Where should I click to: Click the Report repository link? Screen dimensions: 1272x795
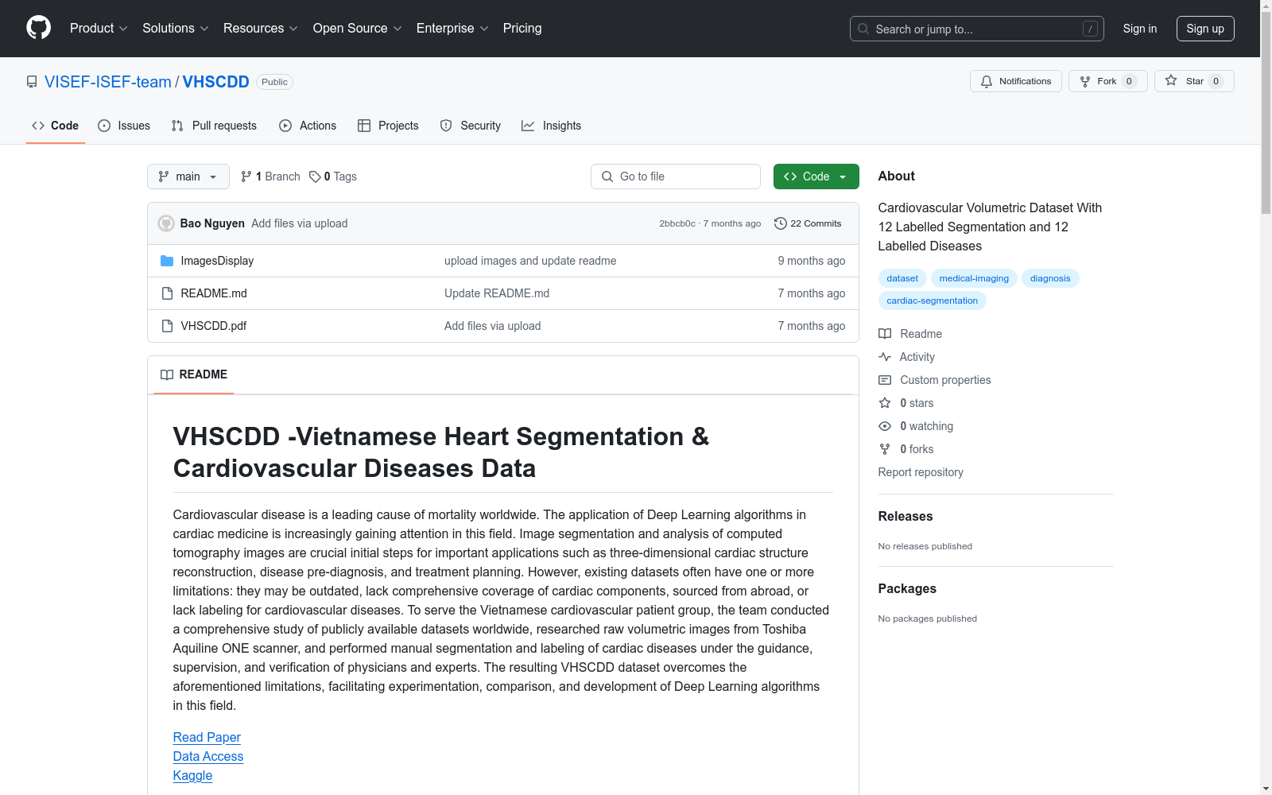pyautogui.click(x=921, y=472)
